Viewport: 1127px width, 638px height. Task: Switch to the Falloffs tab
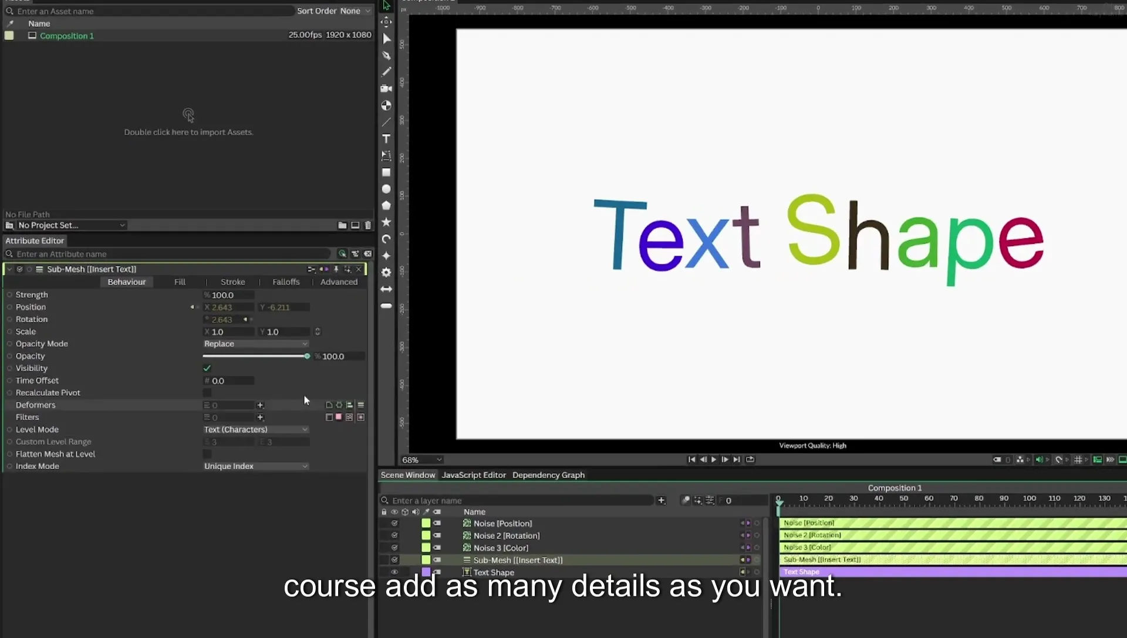click(286, 282)
